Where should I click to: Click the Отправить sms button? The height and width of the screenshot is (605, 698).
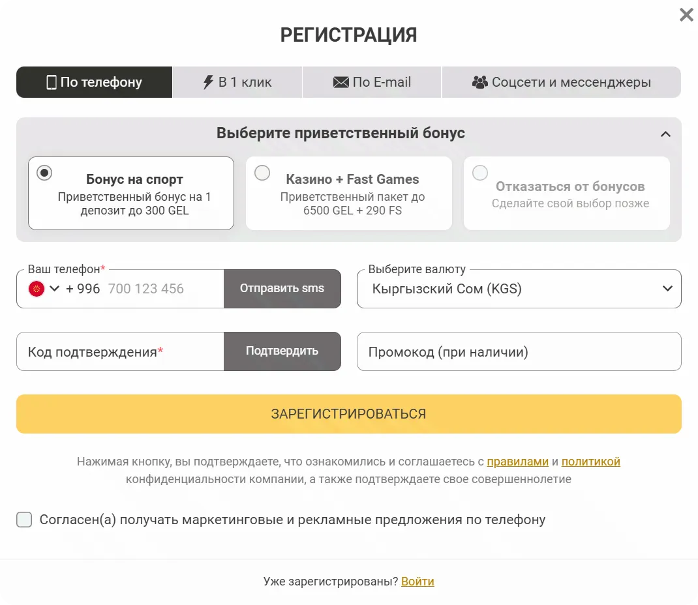point(282,288)
